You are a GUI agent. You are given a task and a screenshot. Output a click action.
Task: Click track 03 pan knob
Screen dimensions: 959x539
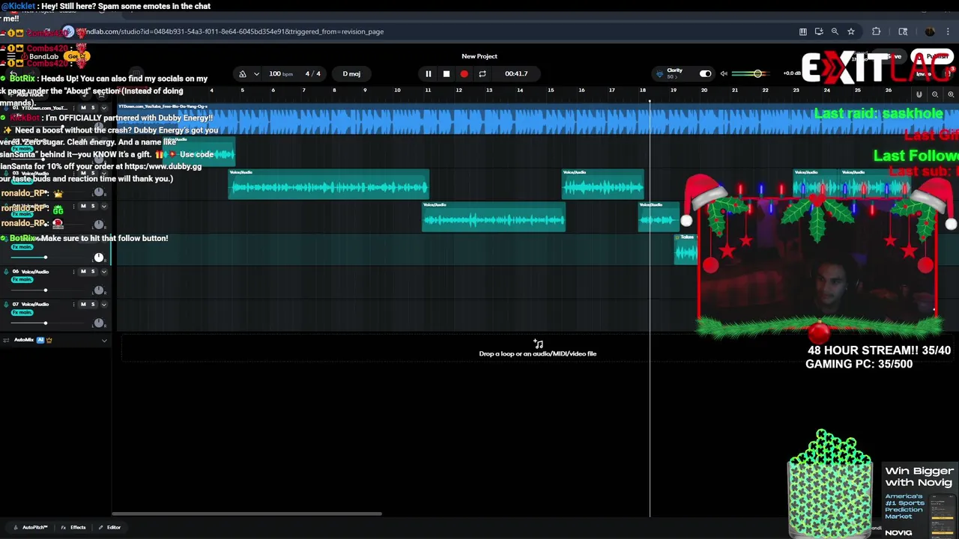[98, 192]
